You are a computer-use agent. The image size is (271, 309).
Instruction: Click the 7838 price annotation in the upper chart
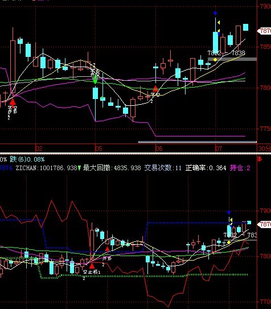(x=239, y=53)
